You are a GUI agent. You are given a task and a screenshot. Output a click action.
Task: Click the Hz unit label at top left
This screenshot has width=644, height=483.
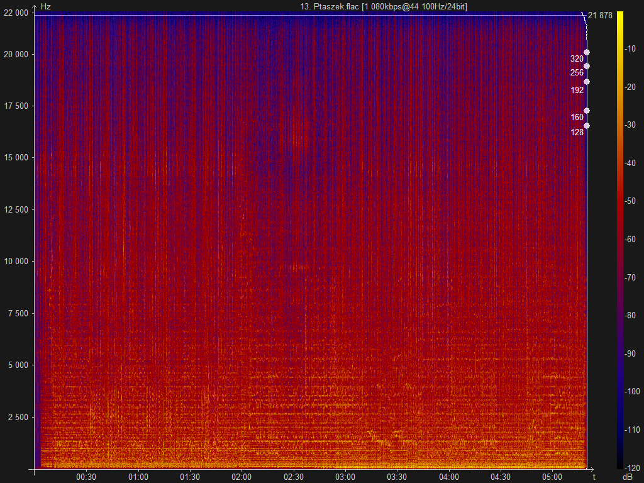(45, 6)
